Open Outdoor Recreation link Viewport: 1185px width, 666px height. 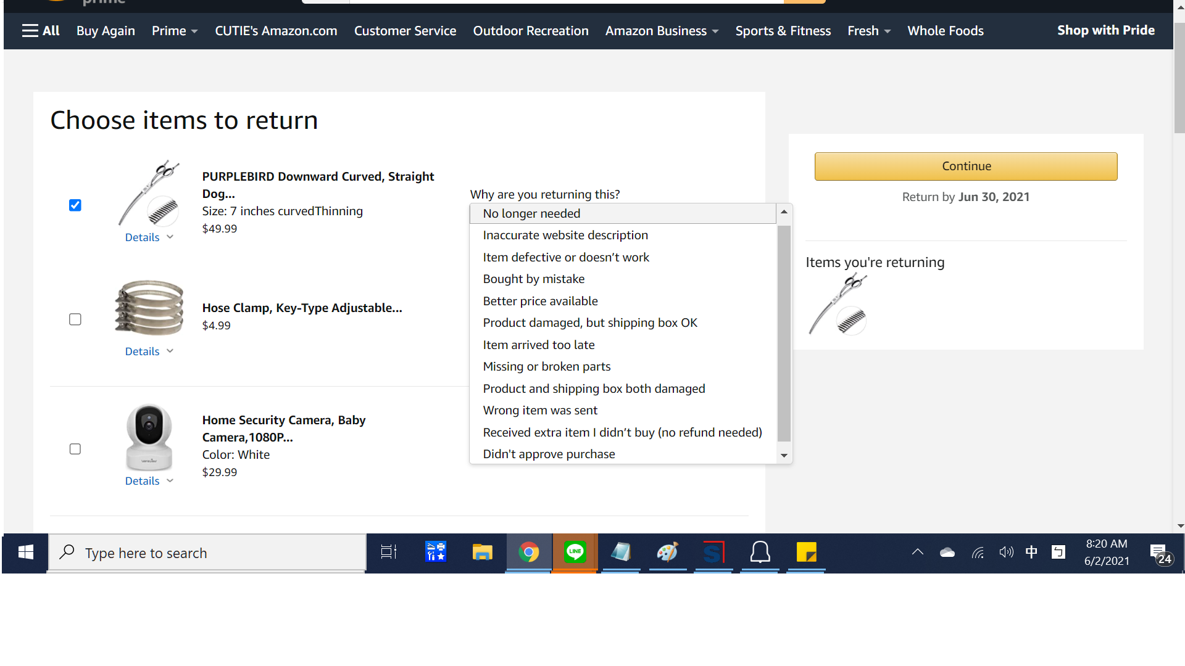531,31
